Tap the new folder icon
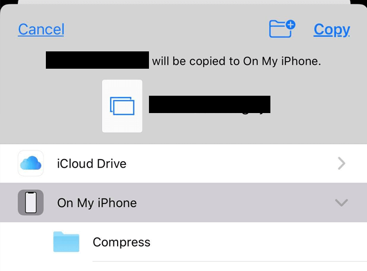367x271 pixels. [282, 29]
